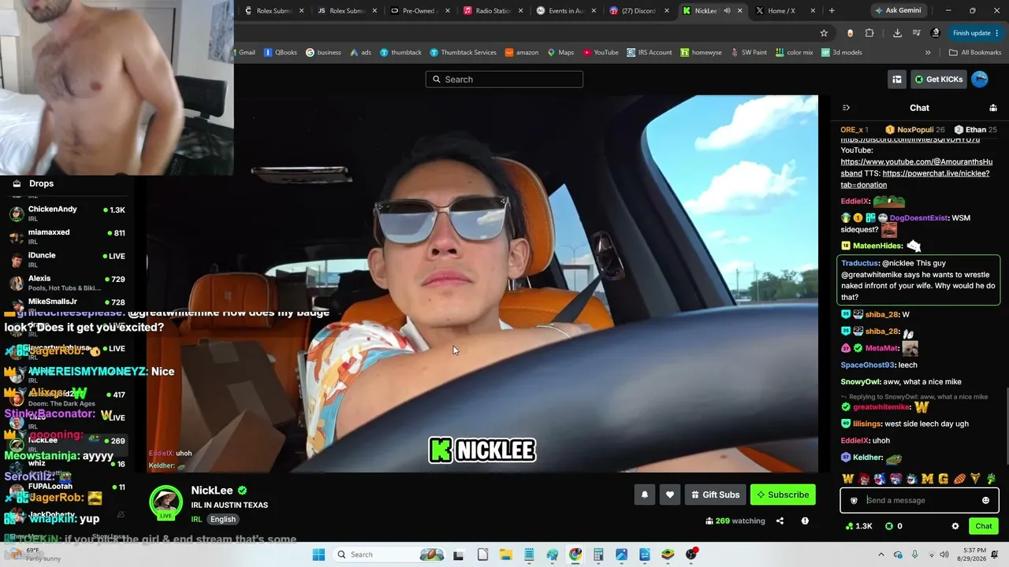The height and width of the screenshot is (567, 1009).
Task: Show hidden system tray icons
Action: [x=881, y=554]
